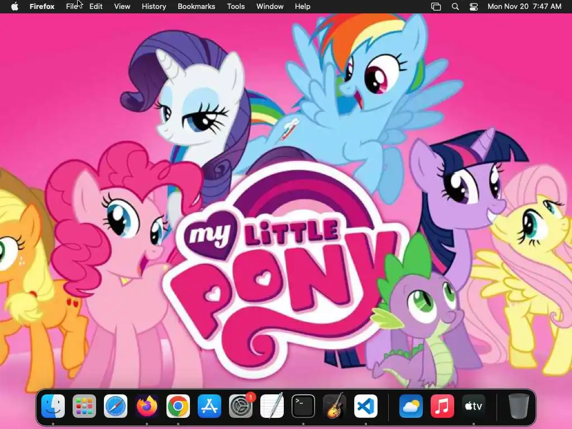Open the Music app in dock
The image size is (572, 429).
[x=442, y=406]
